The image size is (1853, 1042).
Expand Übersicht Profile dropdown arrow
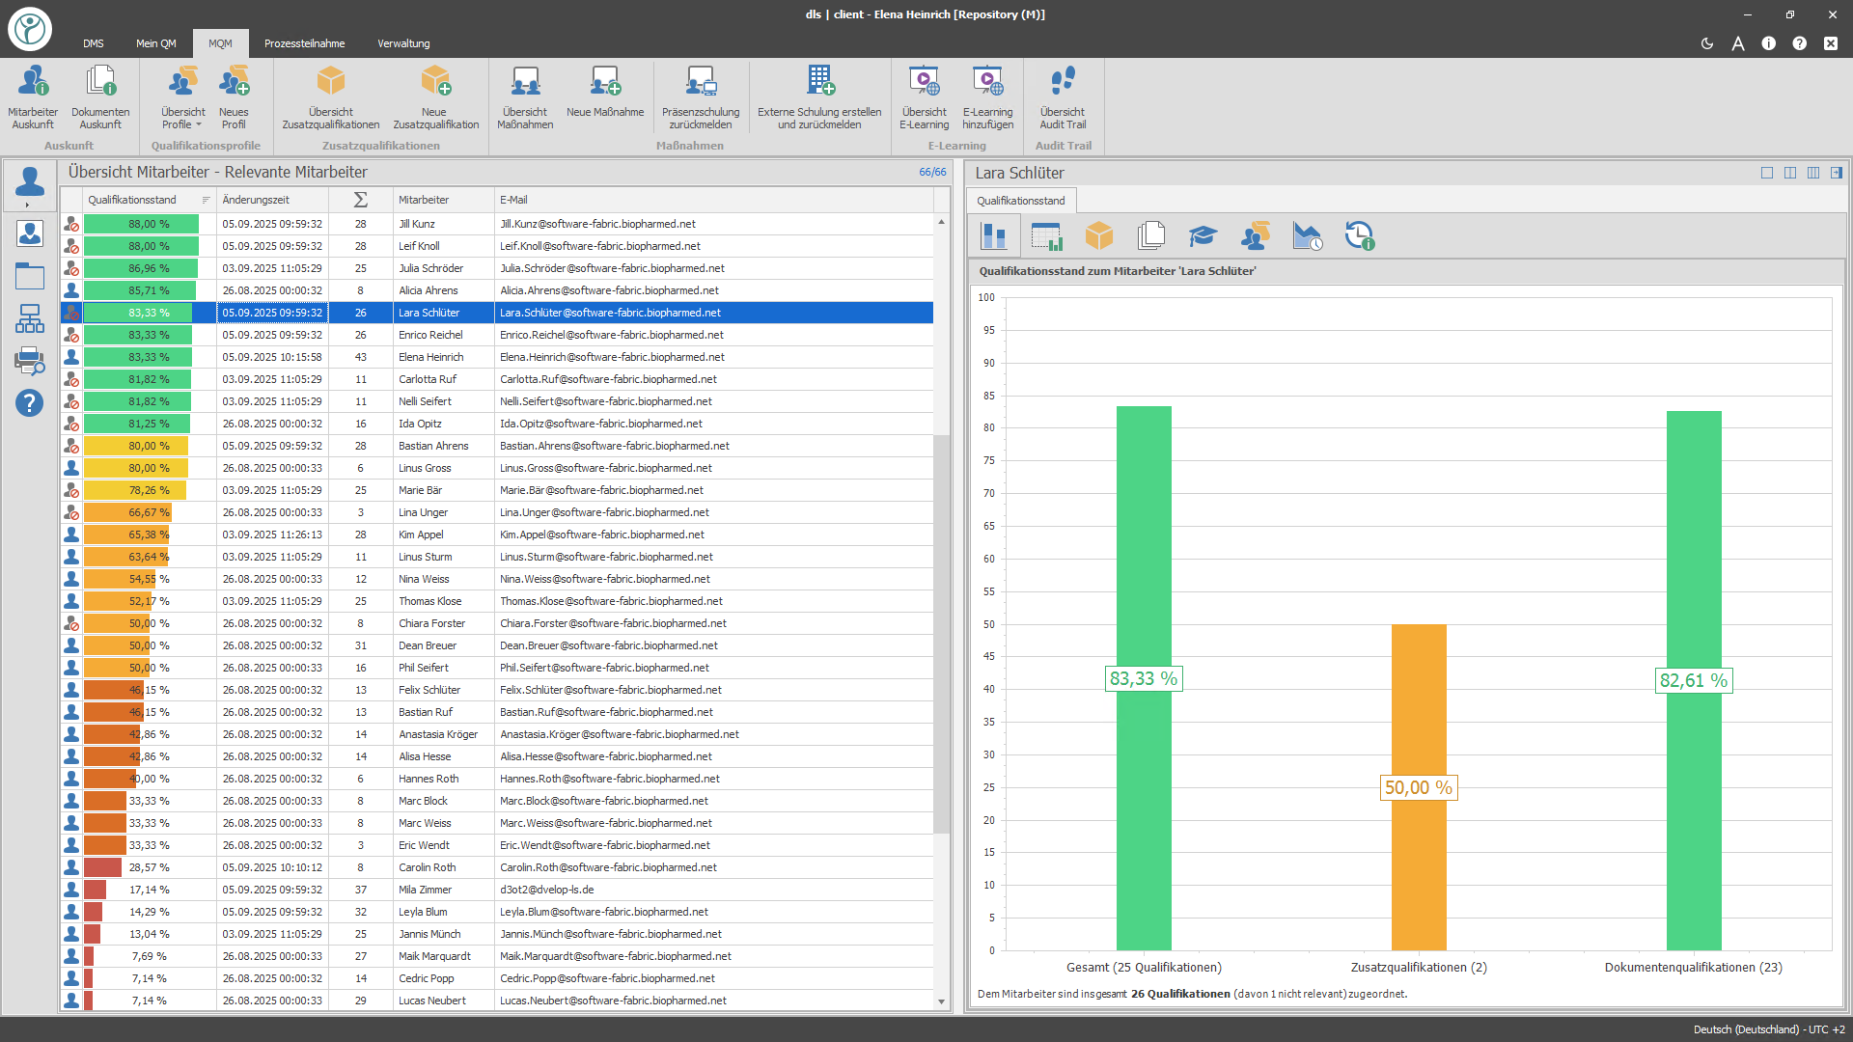199,125
